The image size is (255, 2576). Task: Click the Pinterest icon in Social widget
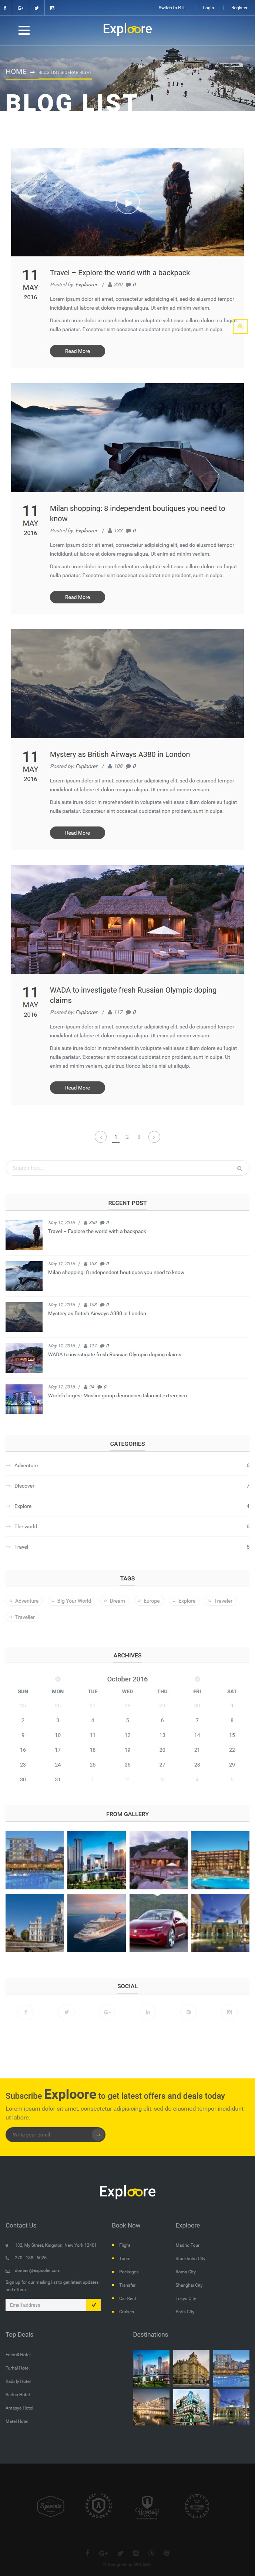(x=188, y=2012)
